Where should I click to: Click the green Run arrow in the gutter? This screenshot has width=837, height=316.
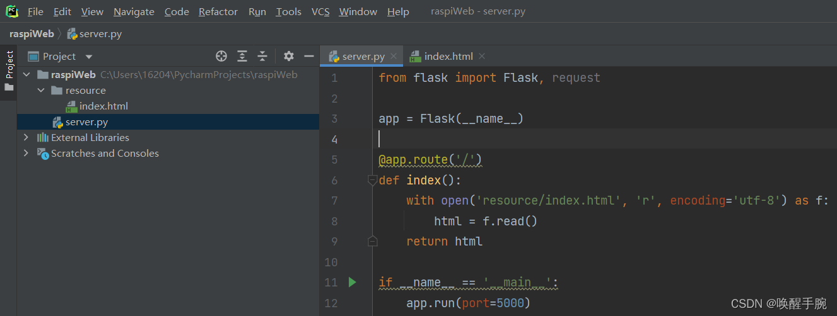coord(353,282)
